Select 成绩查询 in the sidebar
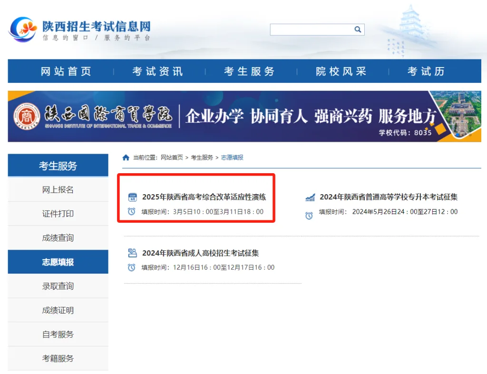This screenshot has width=487, height=374. (58, 238)
